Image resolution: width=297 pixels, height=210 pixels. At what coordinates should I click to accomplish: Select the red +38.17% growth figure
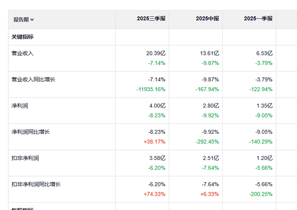(x=153, y=141)
